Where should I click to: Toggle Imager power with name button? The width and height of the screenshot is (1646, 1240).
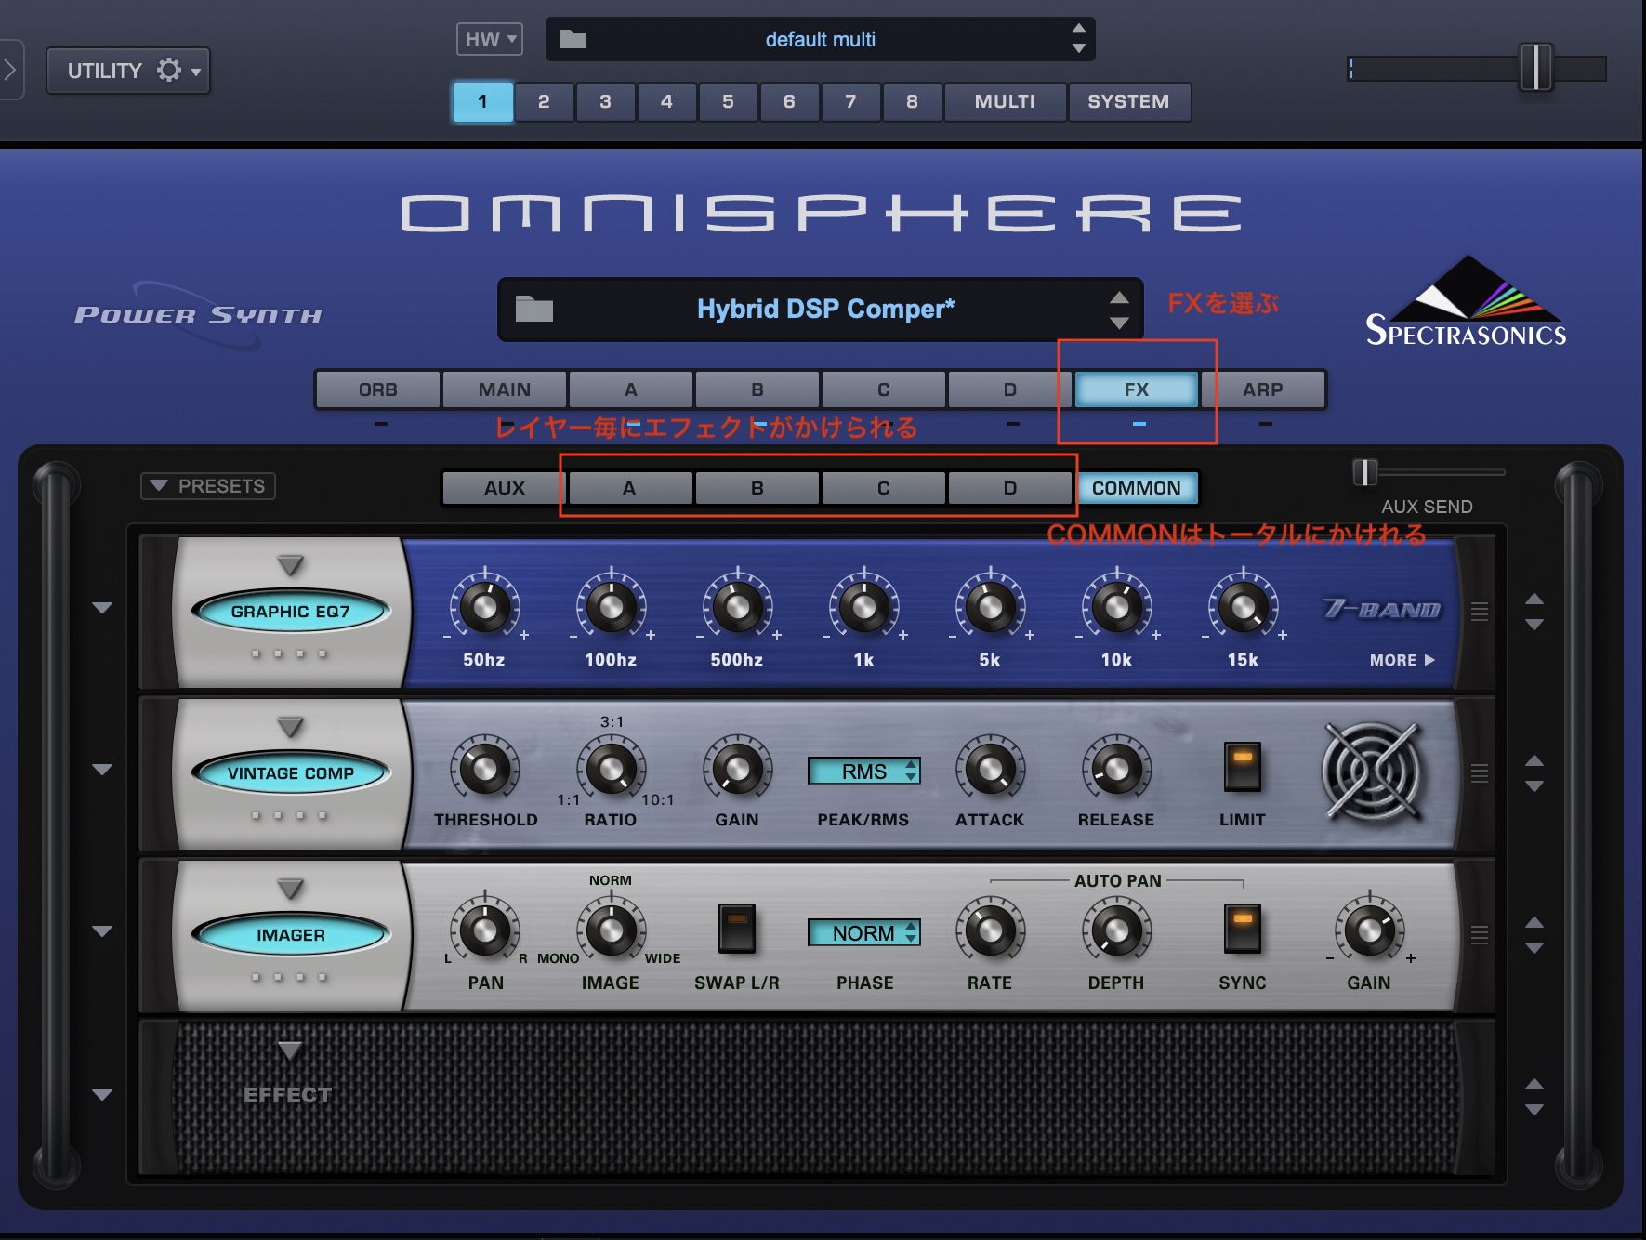click(291, 934)
